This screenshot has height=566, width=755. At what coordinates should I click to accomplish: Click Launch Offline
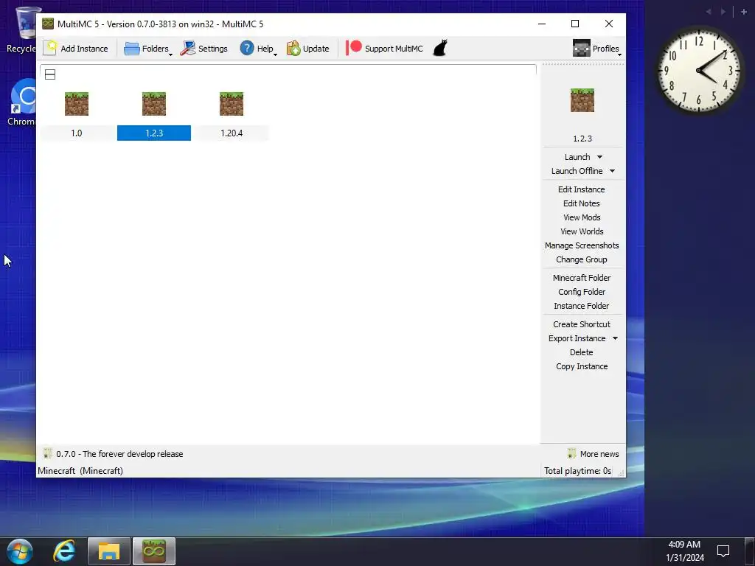[577, 171]
